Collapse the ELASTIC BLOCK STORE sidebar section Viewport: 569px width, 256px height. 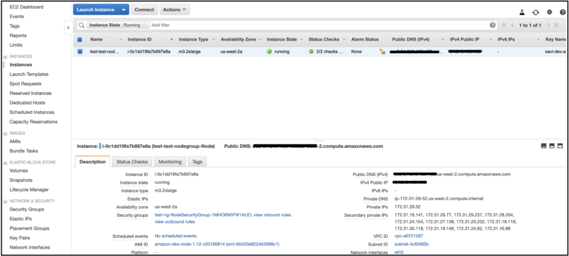(5, 163)
